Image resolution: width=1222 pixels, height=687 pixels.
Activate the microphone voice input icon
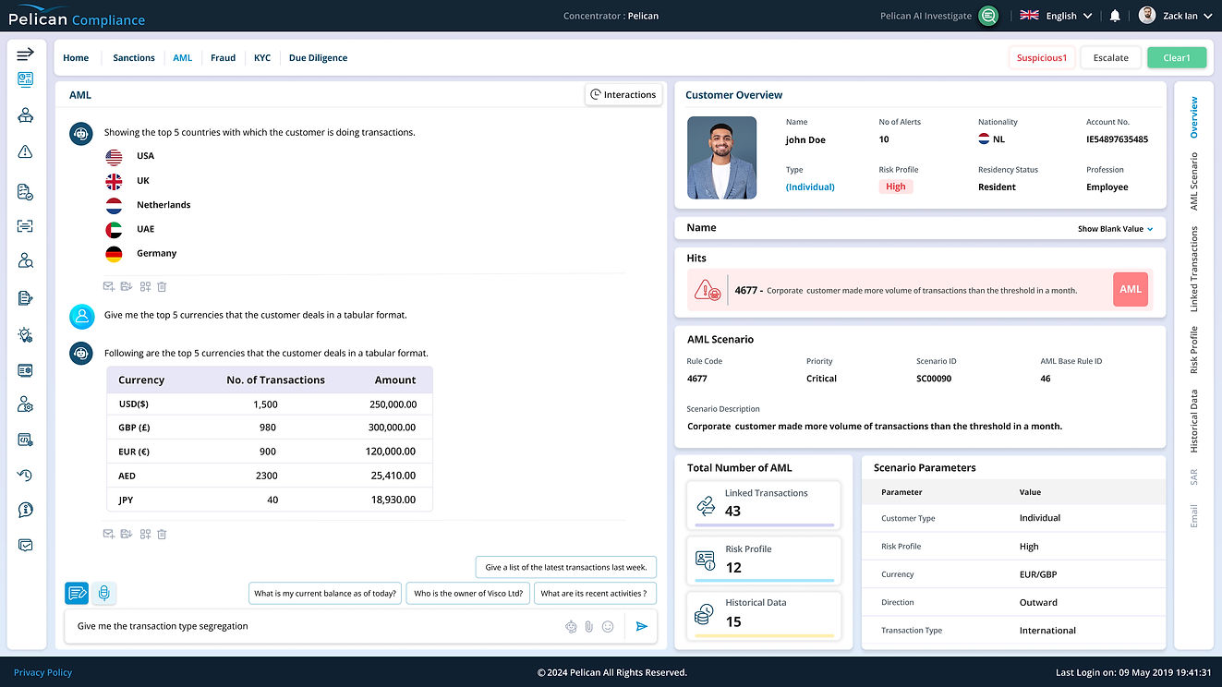click(x=104, y=593)
